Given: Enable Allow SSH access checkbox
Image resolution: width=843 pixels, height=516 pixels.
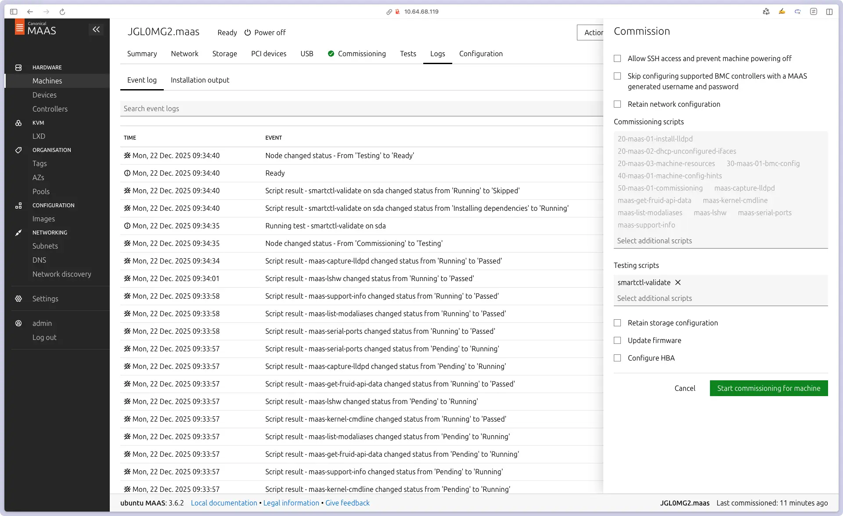Looking at the screenshot, I should pos(617,58).
